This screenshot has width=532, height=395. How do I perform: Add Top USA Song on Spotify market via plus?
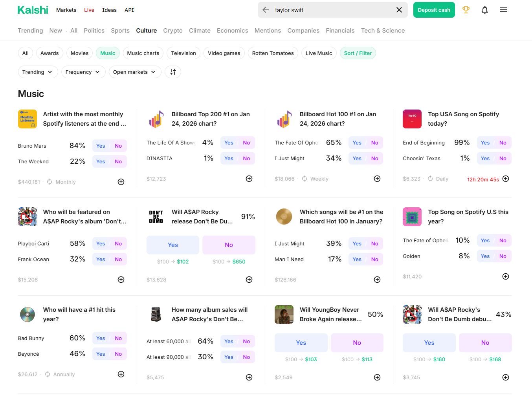[506, 179]
